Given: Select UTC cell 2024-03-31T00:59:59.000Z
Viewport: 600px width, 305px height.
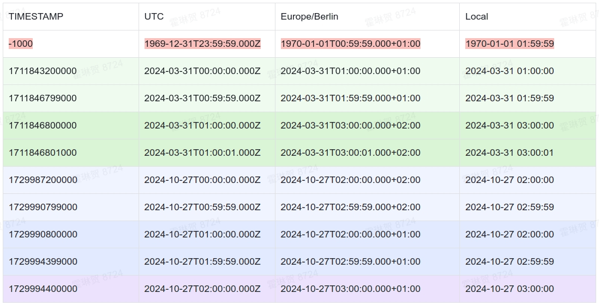Looking at the screenshot, I should [x=202, y=98].
